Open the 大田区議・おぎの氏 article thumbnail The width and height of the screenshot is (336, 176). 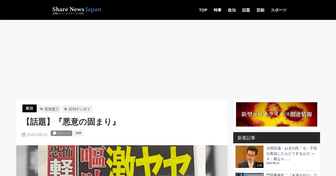249,157
